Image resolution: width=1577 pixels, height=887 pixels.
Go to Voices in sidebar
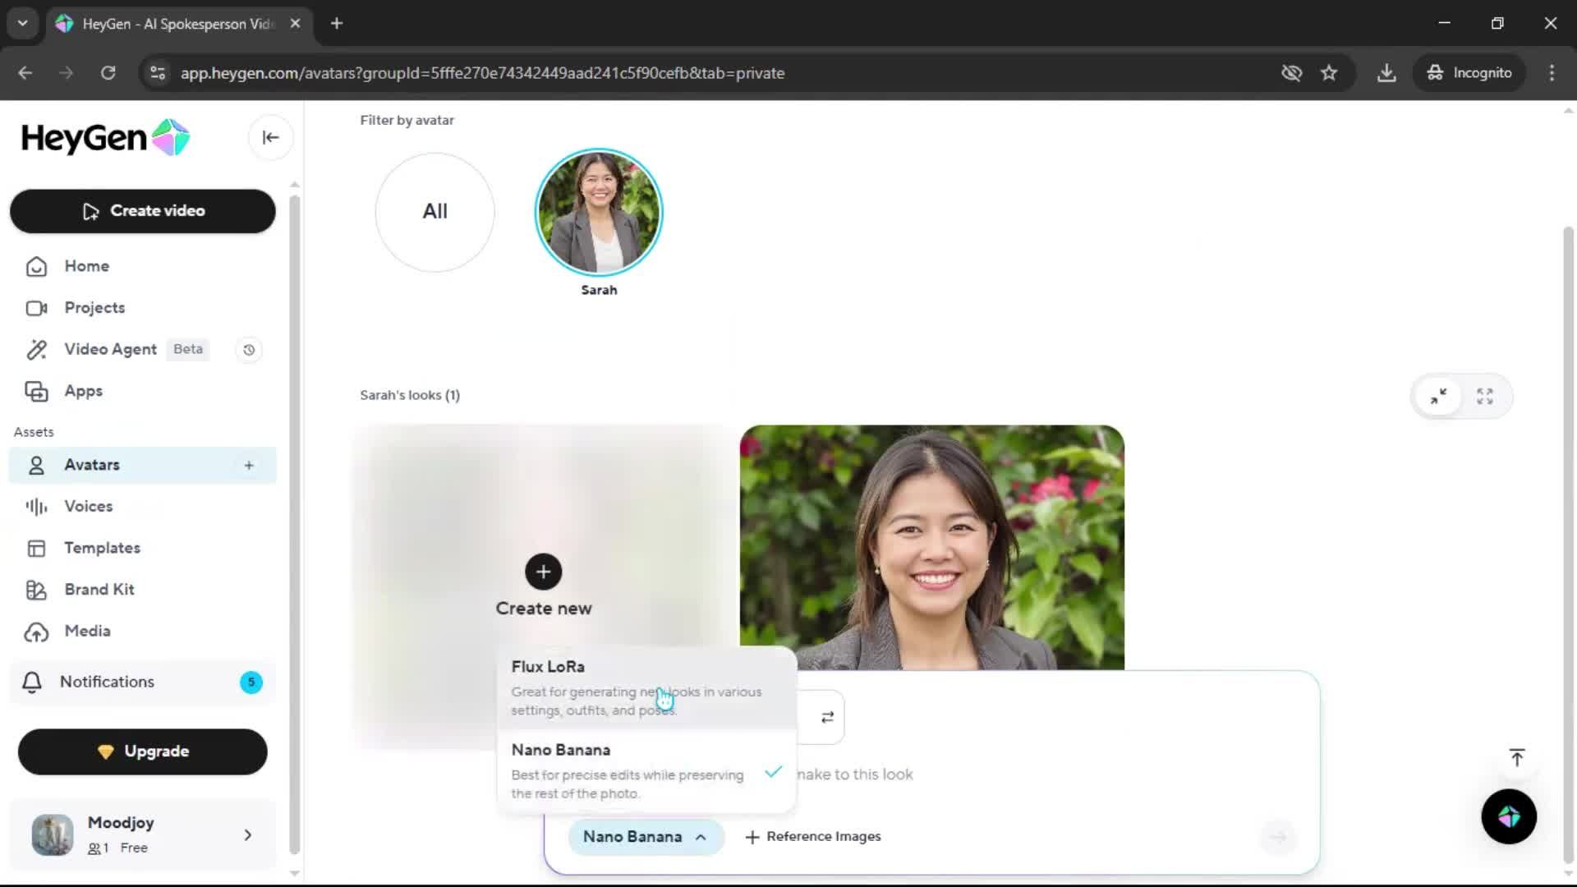point(88,507)
